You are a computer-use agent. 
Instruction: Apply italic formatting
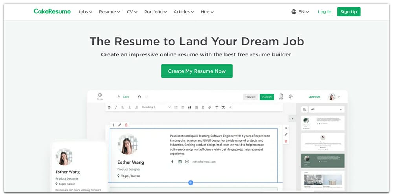coord(116,107)
